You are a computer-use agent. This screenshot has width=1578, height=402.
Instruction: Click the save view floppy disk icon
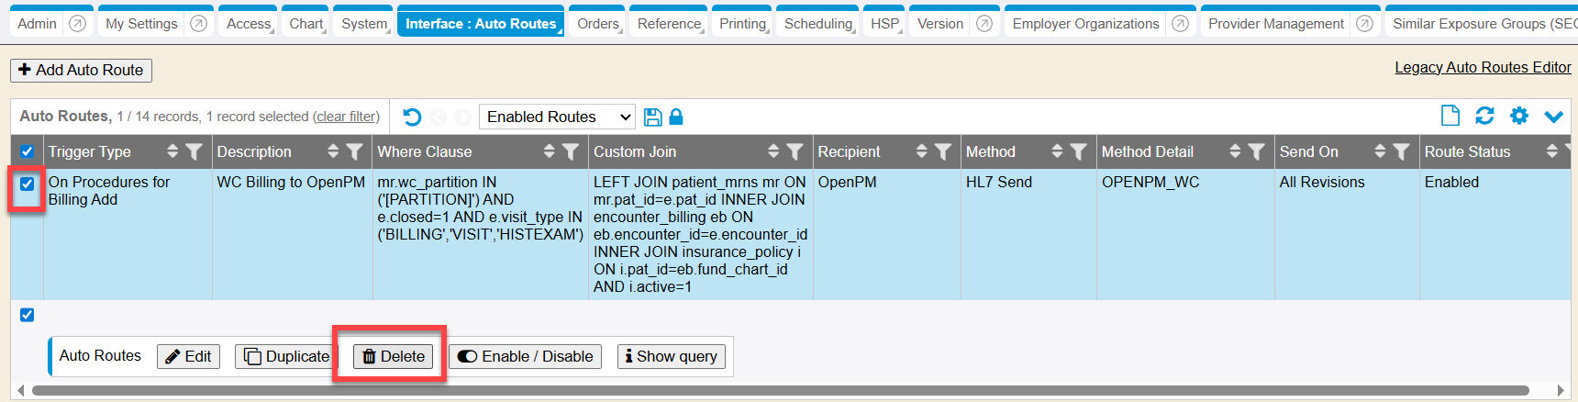tap(652, 117)
